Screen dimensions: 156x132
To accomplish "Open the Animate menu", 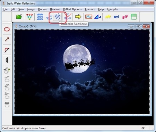I will (x=90, y=9).
